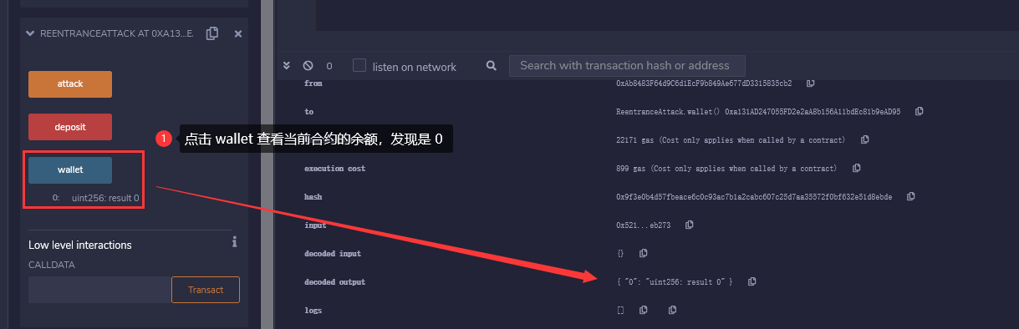Copy the 22171 gas value
1019x329 pixels.
coord(865,139)
